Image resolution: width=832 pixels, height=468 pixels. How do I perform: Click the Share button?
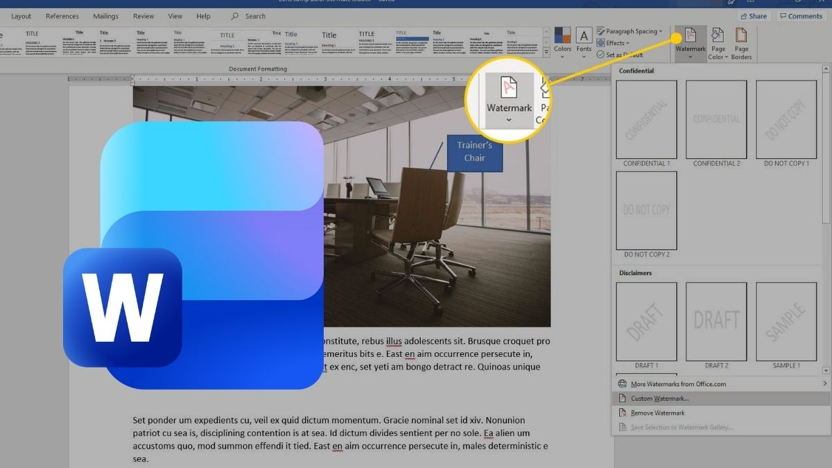coord(753,16)
